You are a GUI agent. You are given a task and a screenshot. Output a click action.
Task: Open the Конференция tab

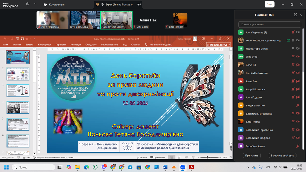54,5
